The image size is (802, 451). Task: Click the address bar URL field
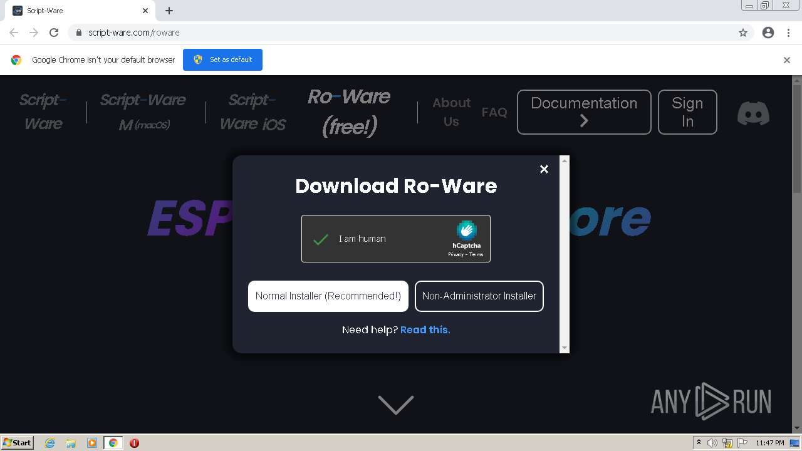click(x=410, y=33)
